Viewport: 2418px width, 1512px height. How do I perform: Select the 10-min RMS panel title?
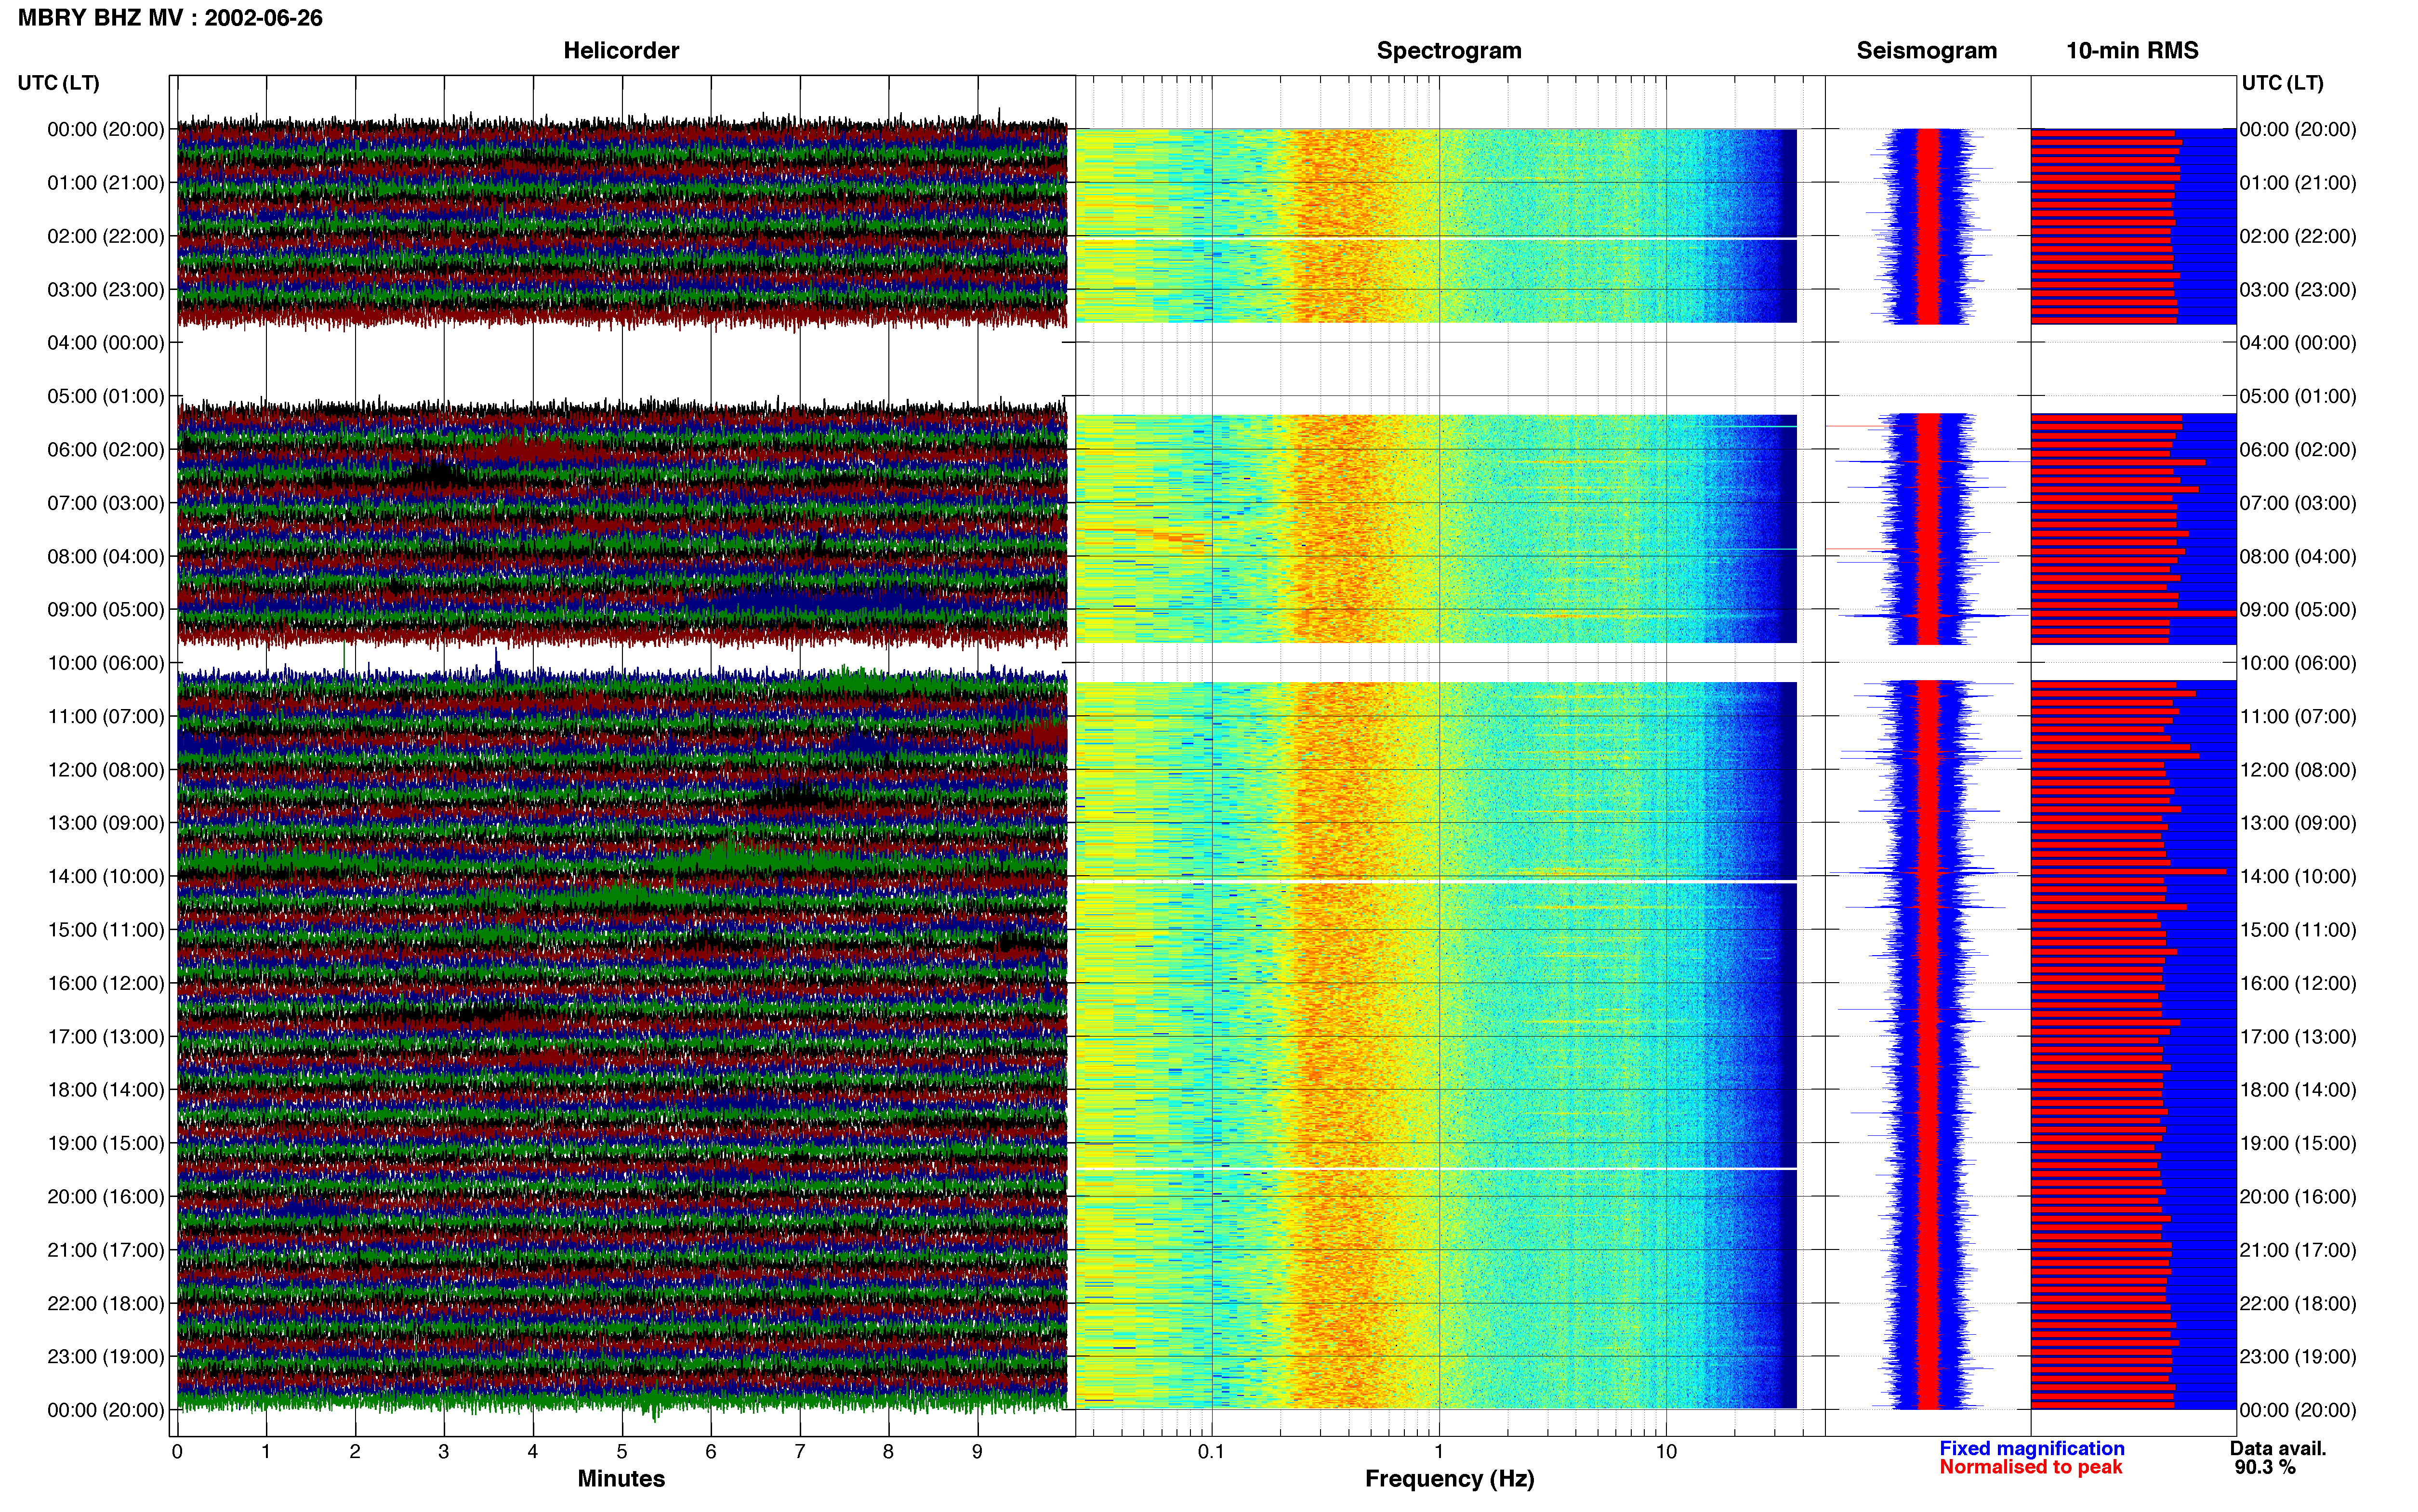click(2132, 50)
